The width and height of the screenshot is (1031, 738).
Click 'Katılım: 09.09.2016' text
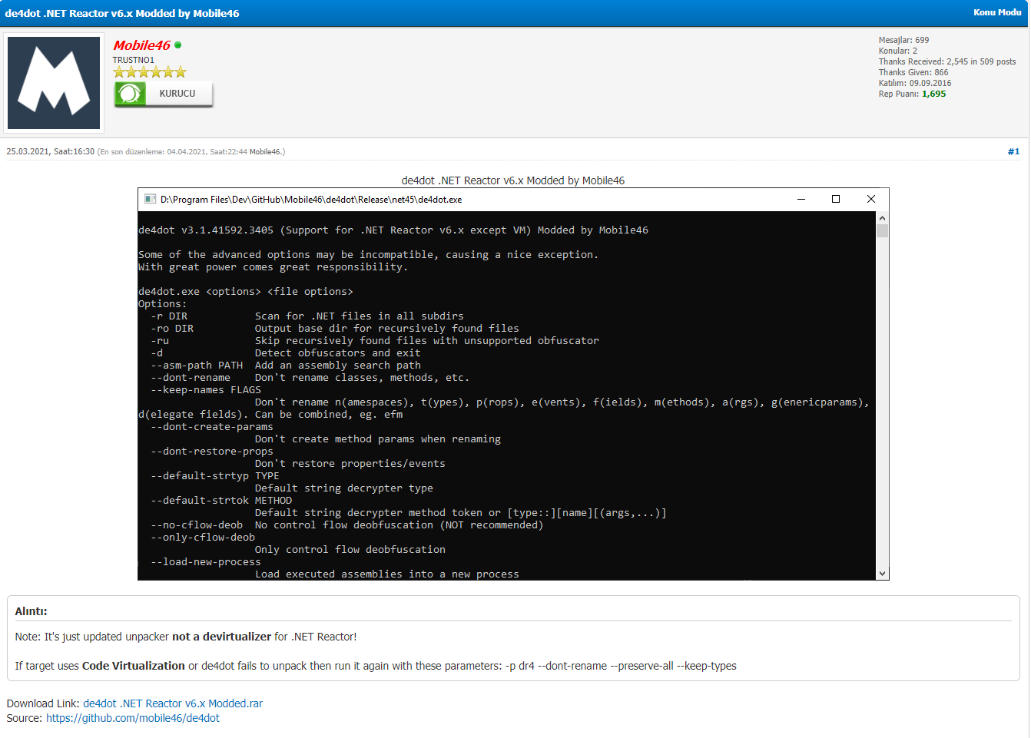pos(915,83)
